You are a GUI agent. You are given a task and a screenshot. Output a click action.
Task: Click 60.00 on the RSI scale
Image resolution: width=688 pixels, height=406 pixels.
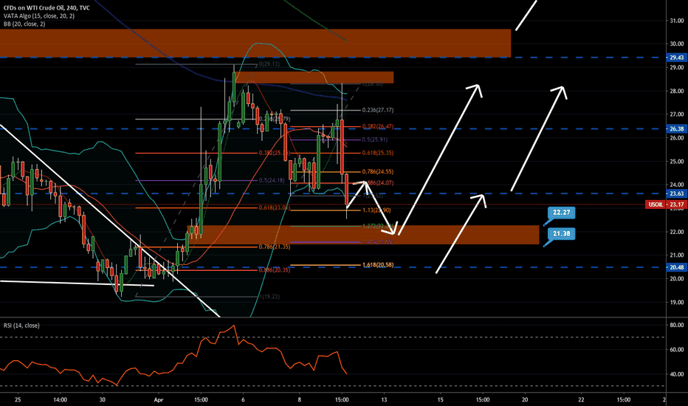(x=677, y=350)
